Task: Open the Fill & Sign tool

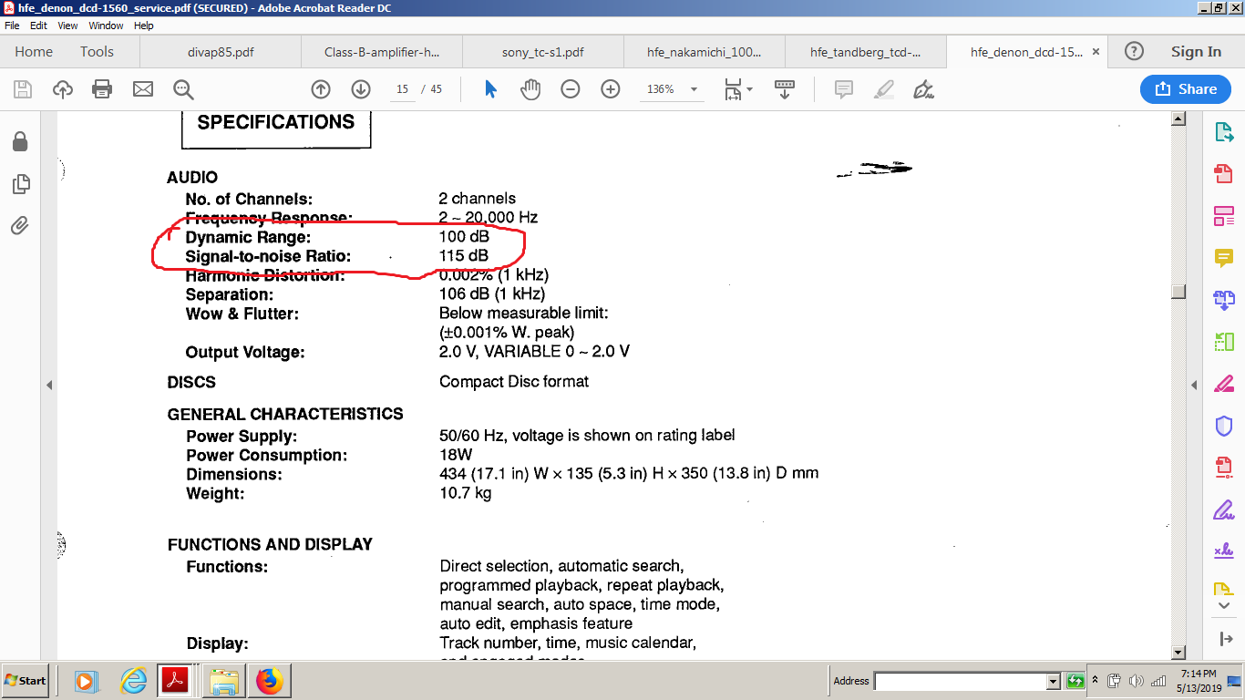Action: [1224, 510]
